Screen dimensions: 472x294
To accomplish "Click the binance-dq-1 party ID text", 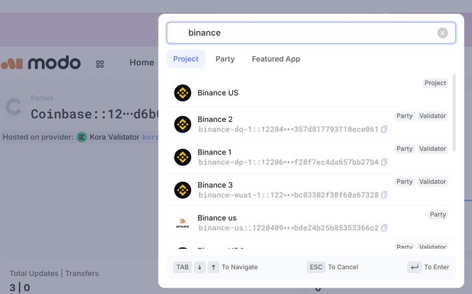I will click(288, 130).
